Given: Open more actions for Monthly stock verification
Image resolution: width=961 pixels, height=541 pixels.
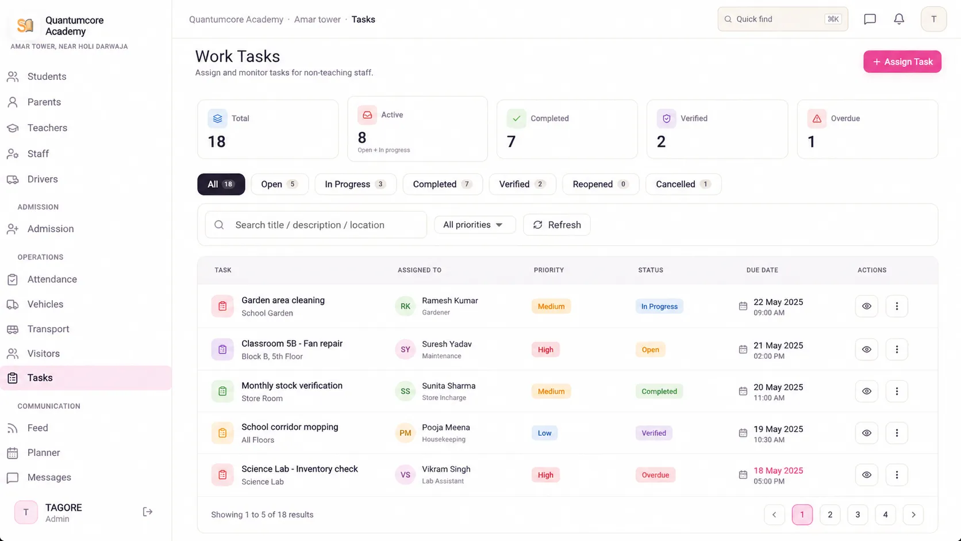Looking at the screenshot, I should coord(897,392).
